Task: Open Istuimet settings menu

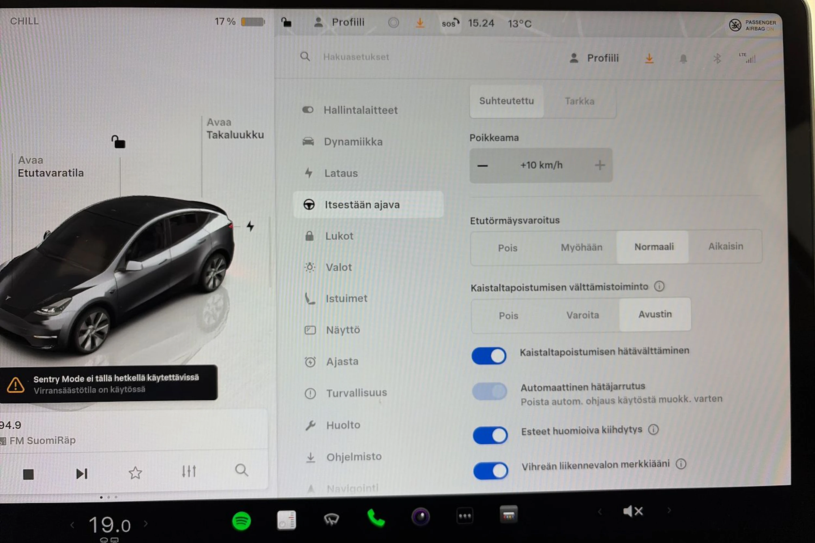Action: click(x=368, y=298)
